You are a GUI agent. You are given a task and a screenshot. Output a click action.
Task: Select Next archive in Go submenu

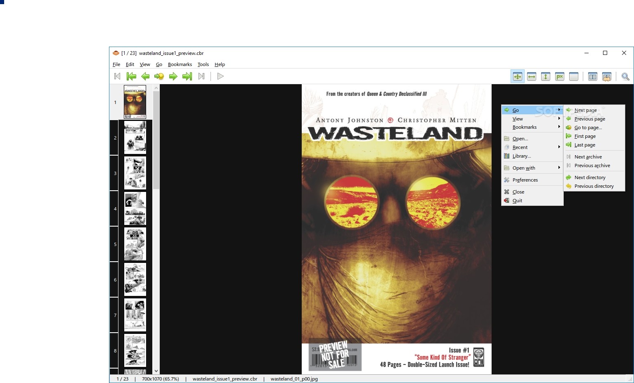point(594,157)
